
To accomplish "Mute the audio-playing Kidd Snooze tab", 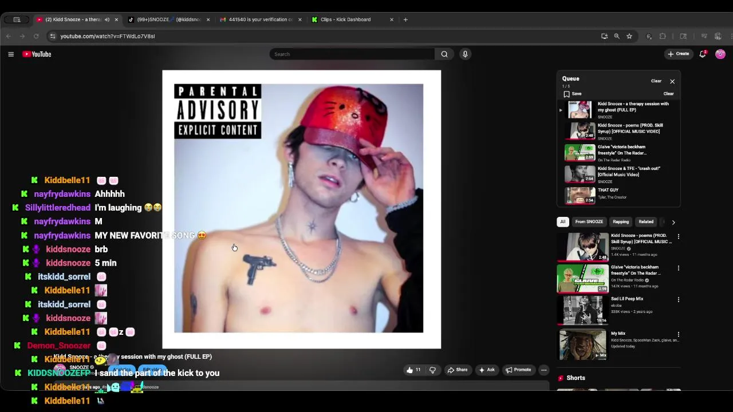I will [107, 19].
